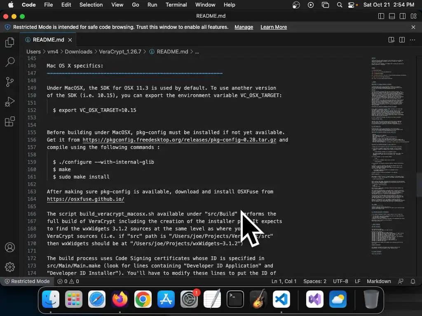This screenshot has height=316, width=422.
Task: Open notifications bell in status bar
Action: 413,281
